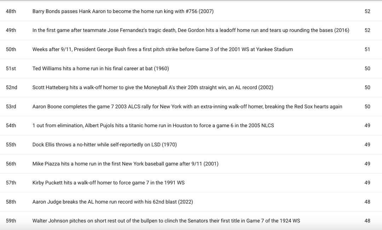Click the Albert Pujols 2005 NLCS row
The width and height of the screenshot is (382, 230).
coord(153,125)
